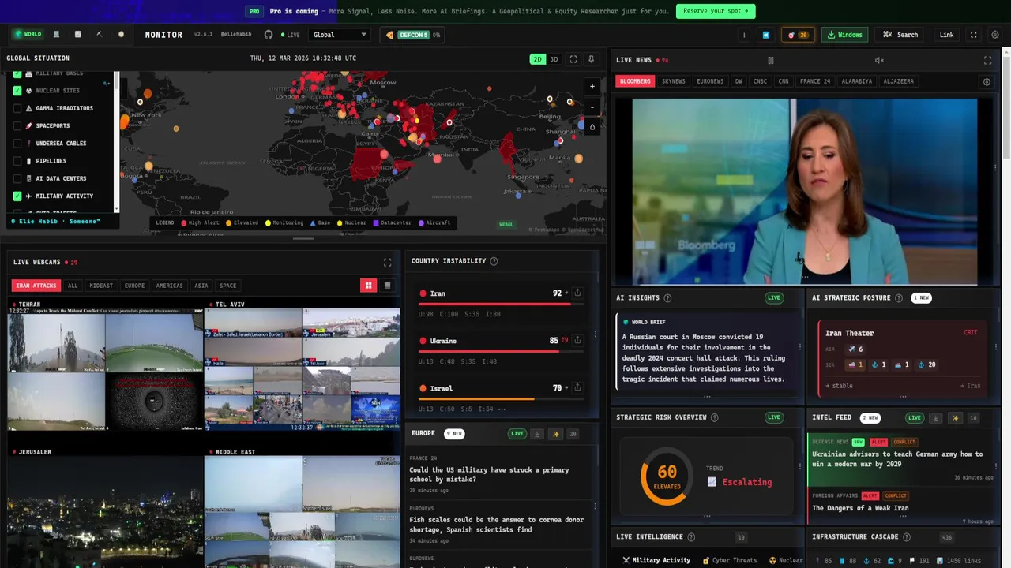Enable the Undersea Cables layer

[17, 144]
